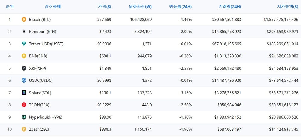
Task: Open the XRP(XRP) name link
Action: coord(38,69)
